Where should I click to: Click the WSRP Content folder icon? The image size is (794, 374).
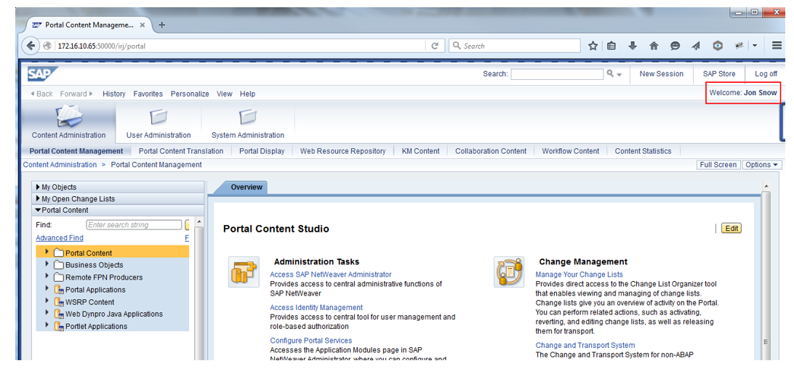tap(59, 301)
